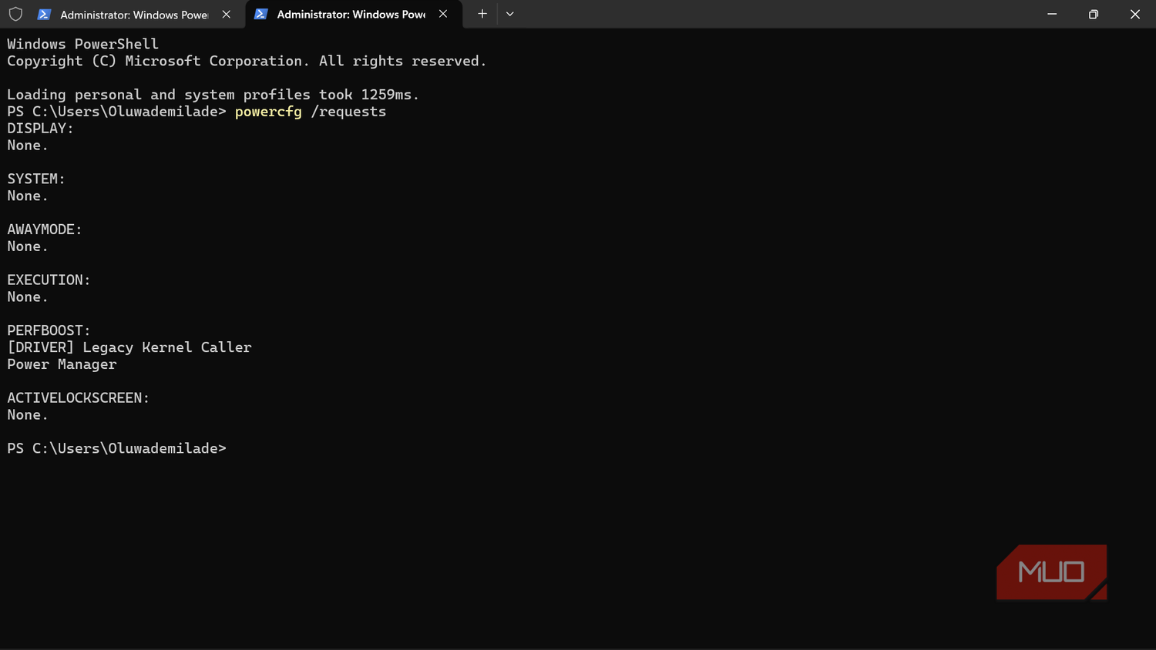Switch to the first Administrator PowerShell tab
1156x650 pixels.
coord(135,14)
